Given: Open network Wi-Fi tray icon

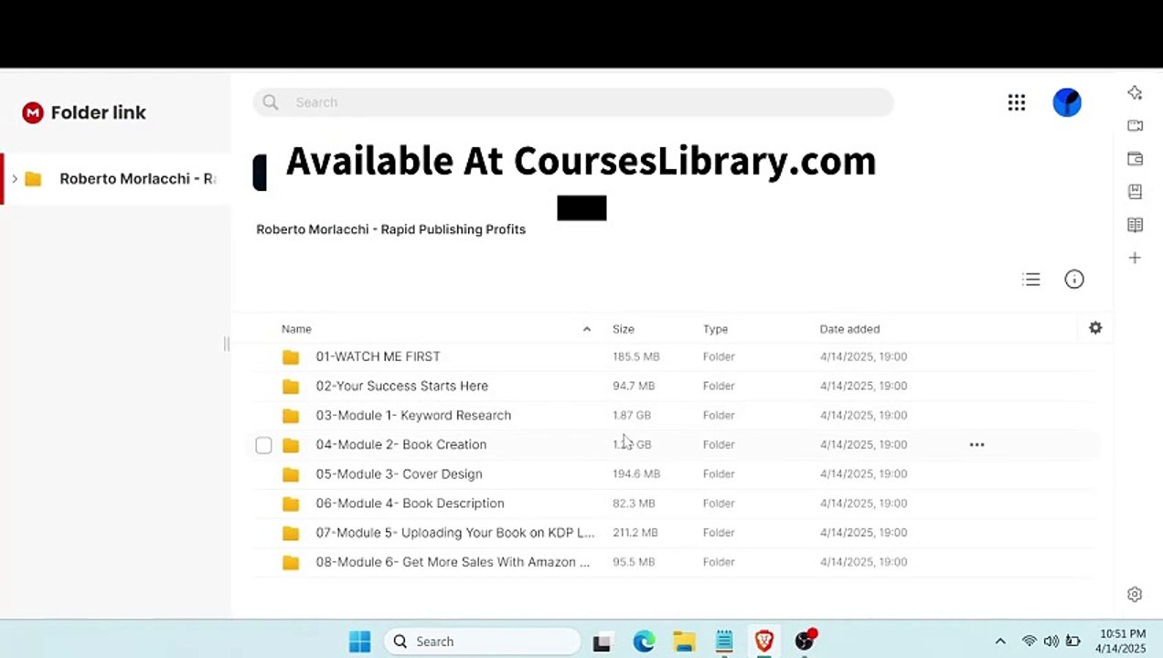Looking at the screenshot, I should click(1030, 642).
